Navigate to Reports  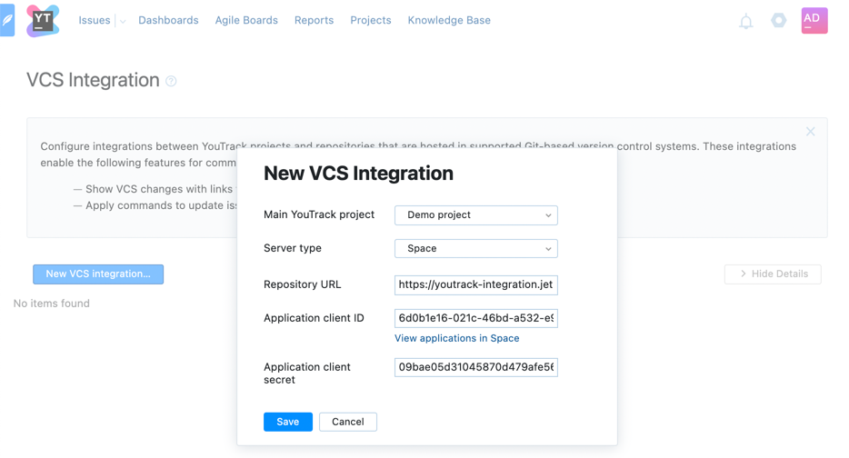[x=314, y=20]
